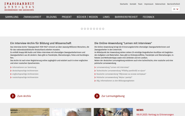Image resolution: width=185 pixels, height=116 pixels.
Task: Click the NEWS heading
Action: click(x=140, y=110)
